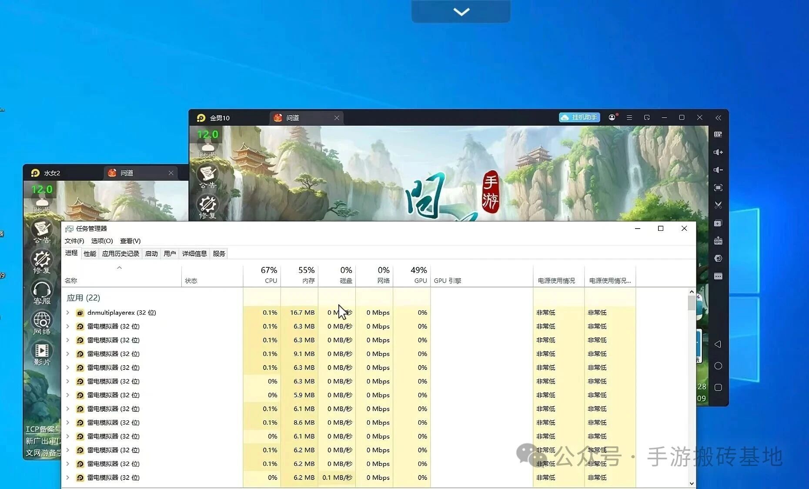Click the Android recent apps square button
The height and width of the screenshot is (489, 809).
pyautogui.click(x=718, y=387)
